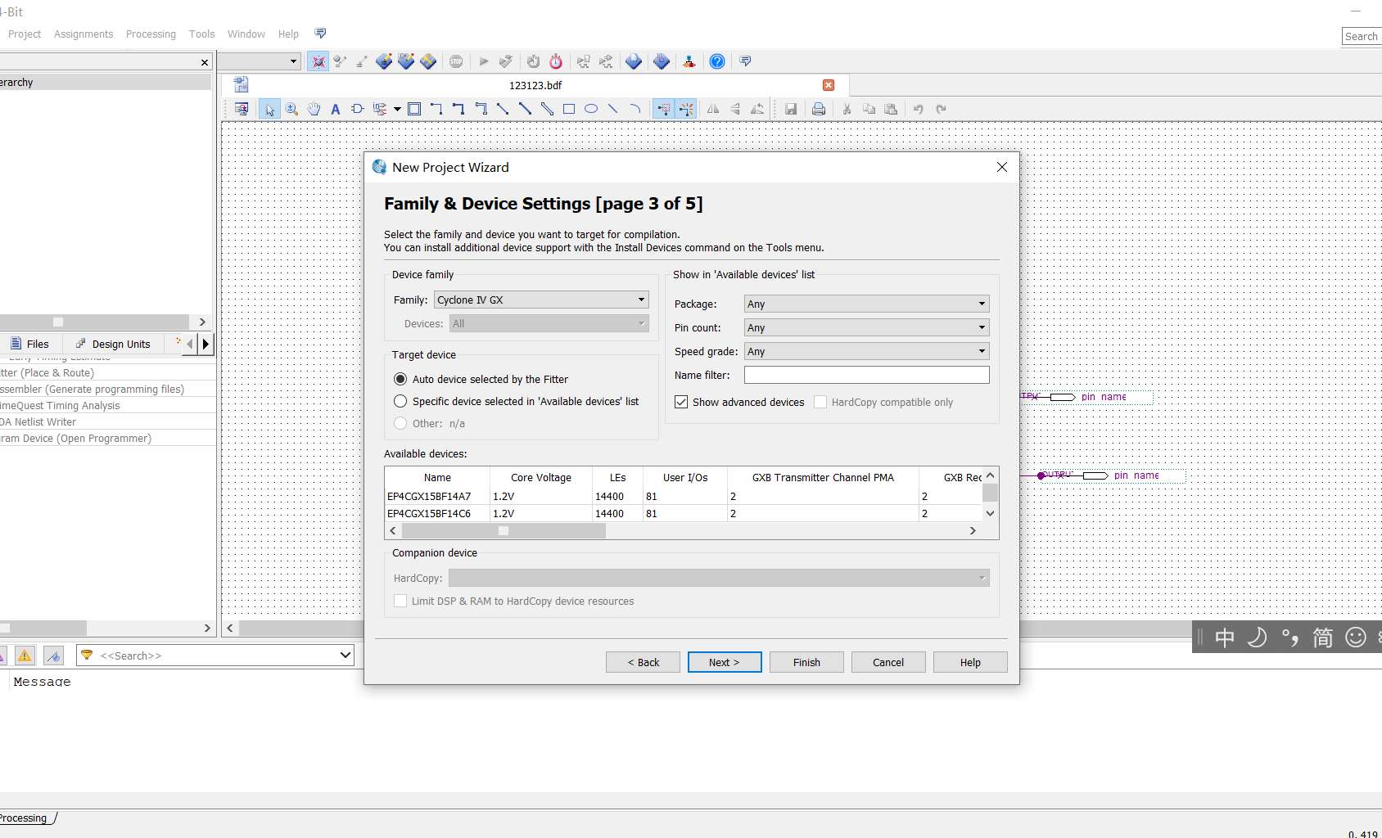This screenshot has height=838, width=1382.
Task: Click the Paste icon in editor toolbar
Action: [x=891, y=109]
